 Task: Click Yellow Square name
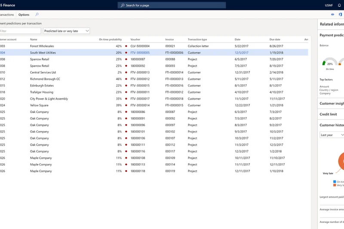39,105
